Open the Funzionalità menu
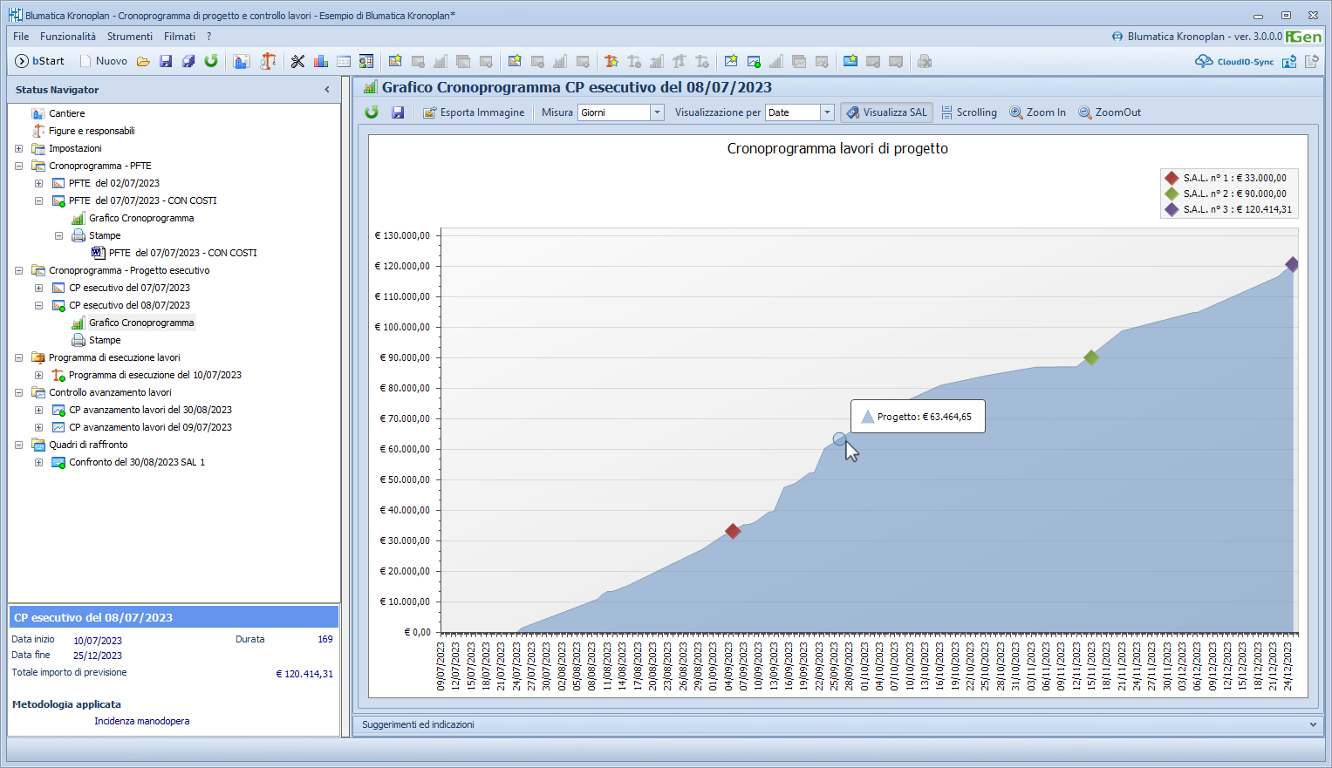 [x=68, y=37]
